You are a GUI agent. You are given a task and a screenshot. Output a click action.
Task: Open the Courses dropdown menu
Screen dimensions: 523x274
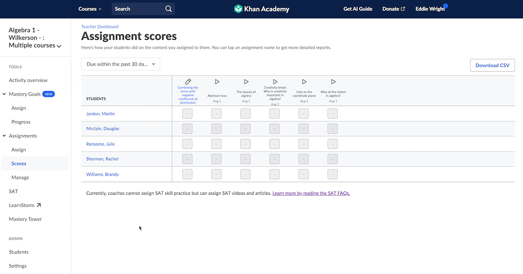pos(90,9)
